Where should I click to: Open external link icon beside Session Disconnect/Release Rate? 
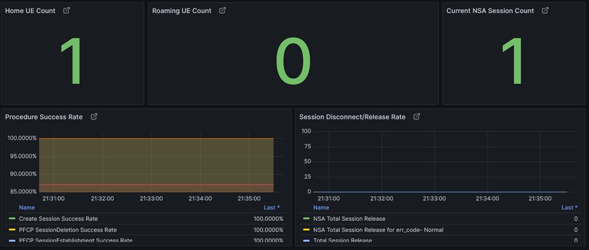point(416,117)
